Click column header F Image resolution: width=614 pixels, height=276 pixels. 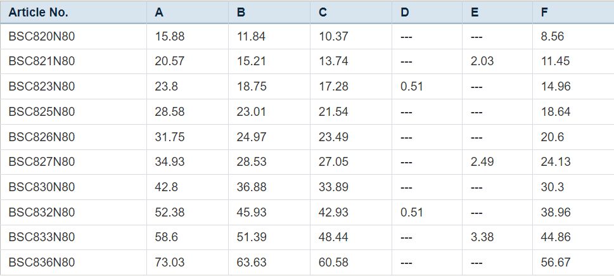pyautogui.click(x=544, y=12)
